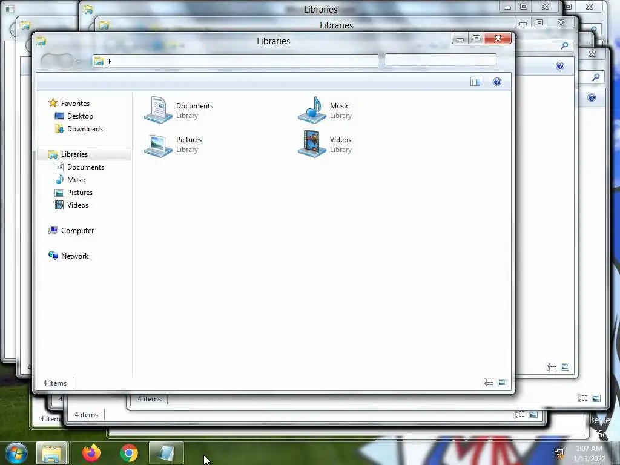Viewport: 620px width, 465px height.
Task: Open help icon in the second Libraries window
Action: tap(560, 66)
